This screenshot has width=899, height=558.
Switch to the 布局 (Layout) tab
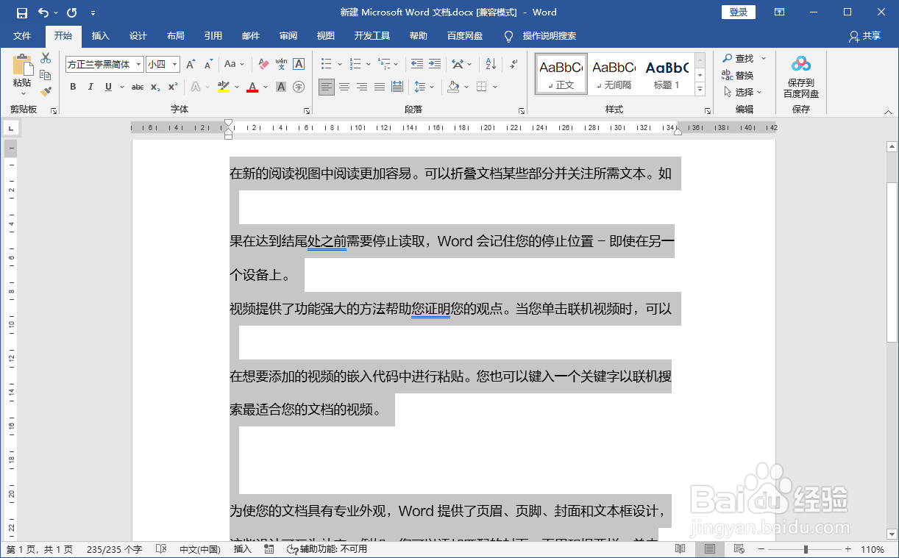[175, 36]
